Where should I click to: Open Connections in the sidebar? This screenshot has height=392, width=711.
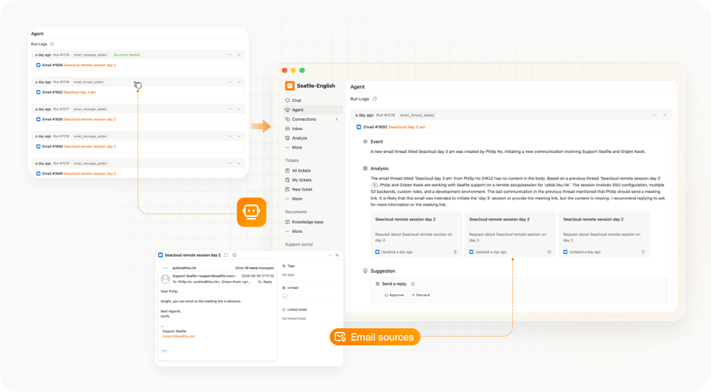coord(304,119)
